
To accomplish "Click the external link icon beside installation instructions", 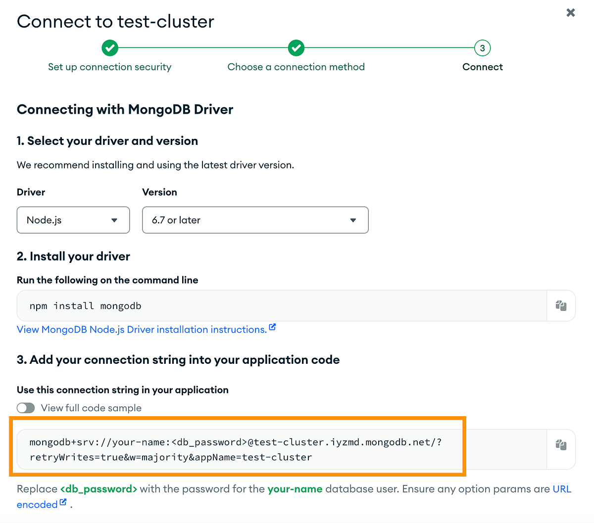I will tap(272, 326).
